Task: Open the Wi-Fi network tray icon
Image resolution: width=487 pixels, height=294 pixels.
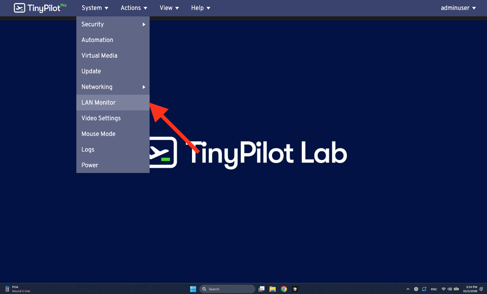Action: pos(443,289)
